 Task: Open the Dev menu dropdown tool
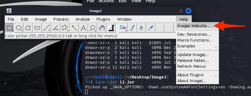pos(123,28)
